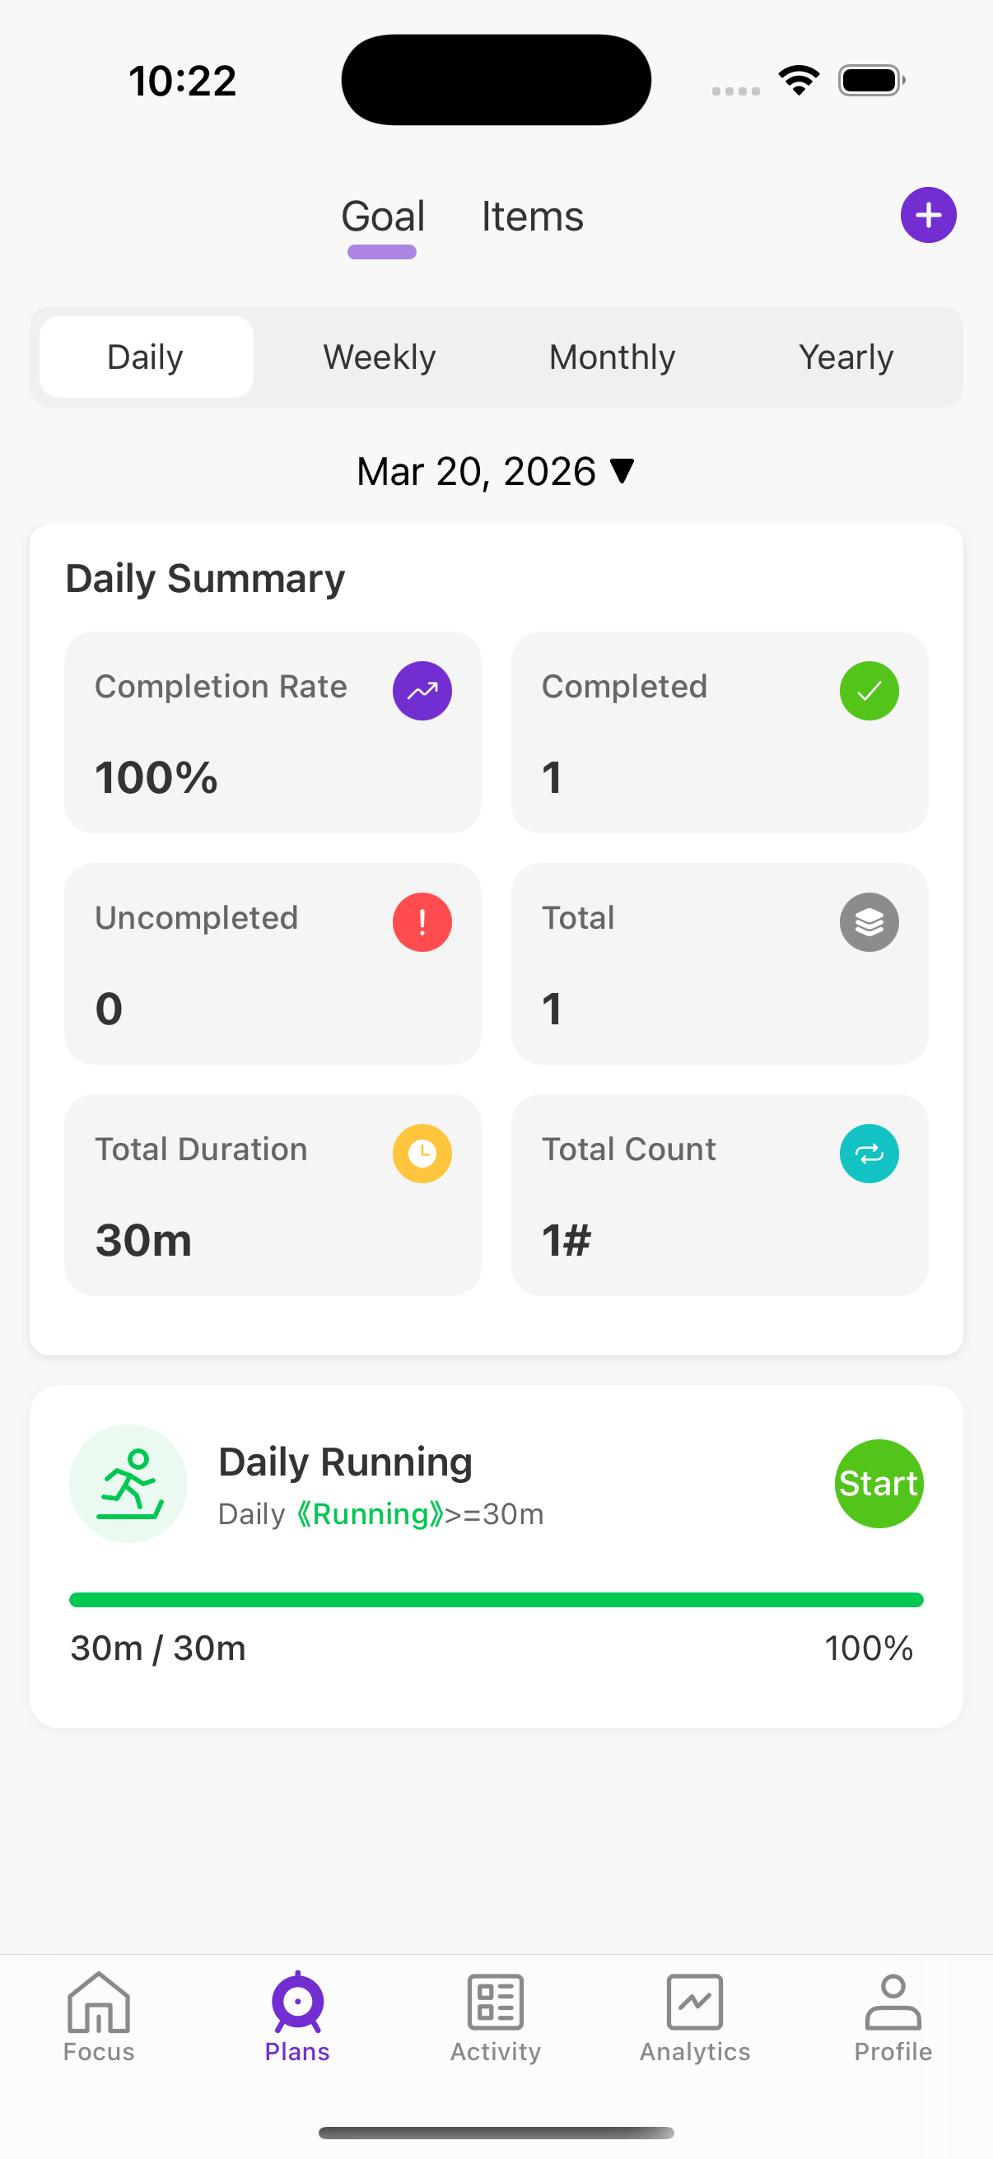Tap the green running figure icon

[128, 1484]
